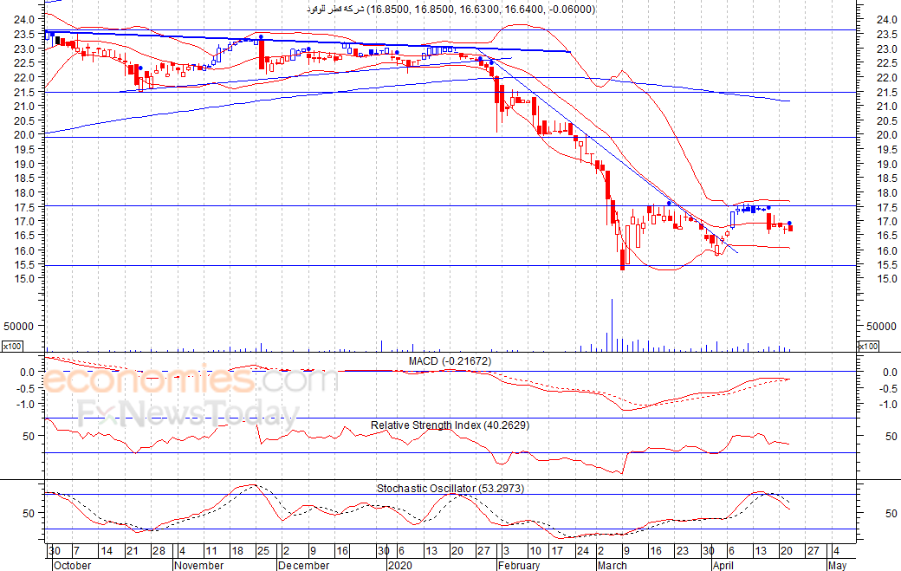
Task: Click the left x100 volume multiplier tag
Action: 12,347
